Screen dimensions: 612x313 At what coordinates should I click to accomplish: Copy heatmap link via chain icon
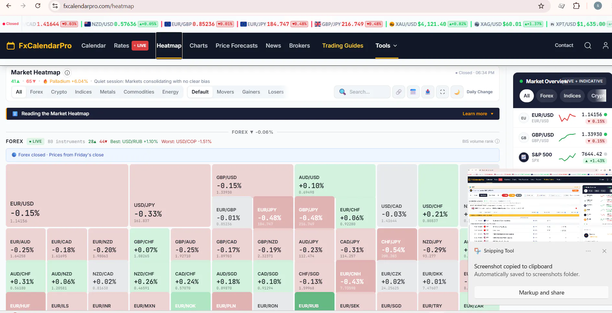(399, 92)
